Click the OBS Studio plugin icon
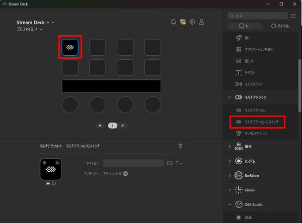302x223 pixels. pos(239,204)
